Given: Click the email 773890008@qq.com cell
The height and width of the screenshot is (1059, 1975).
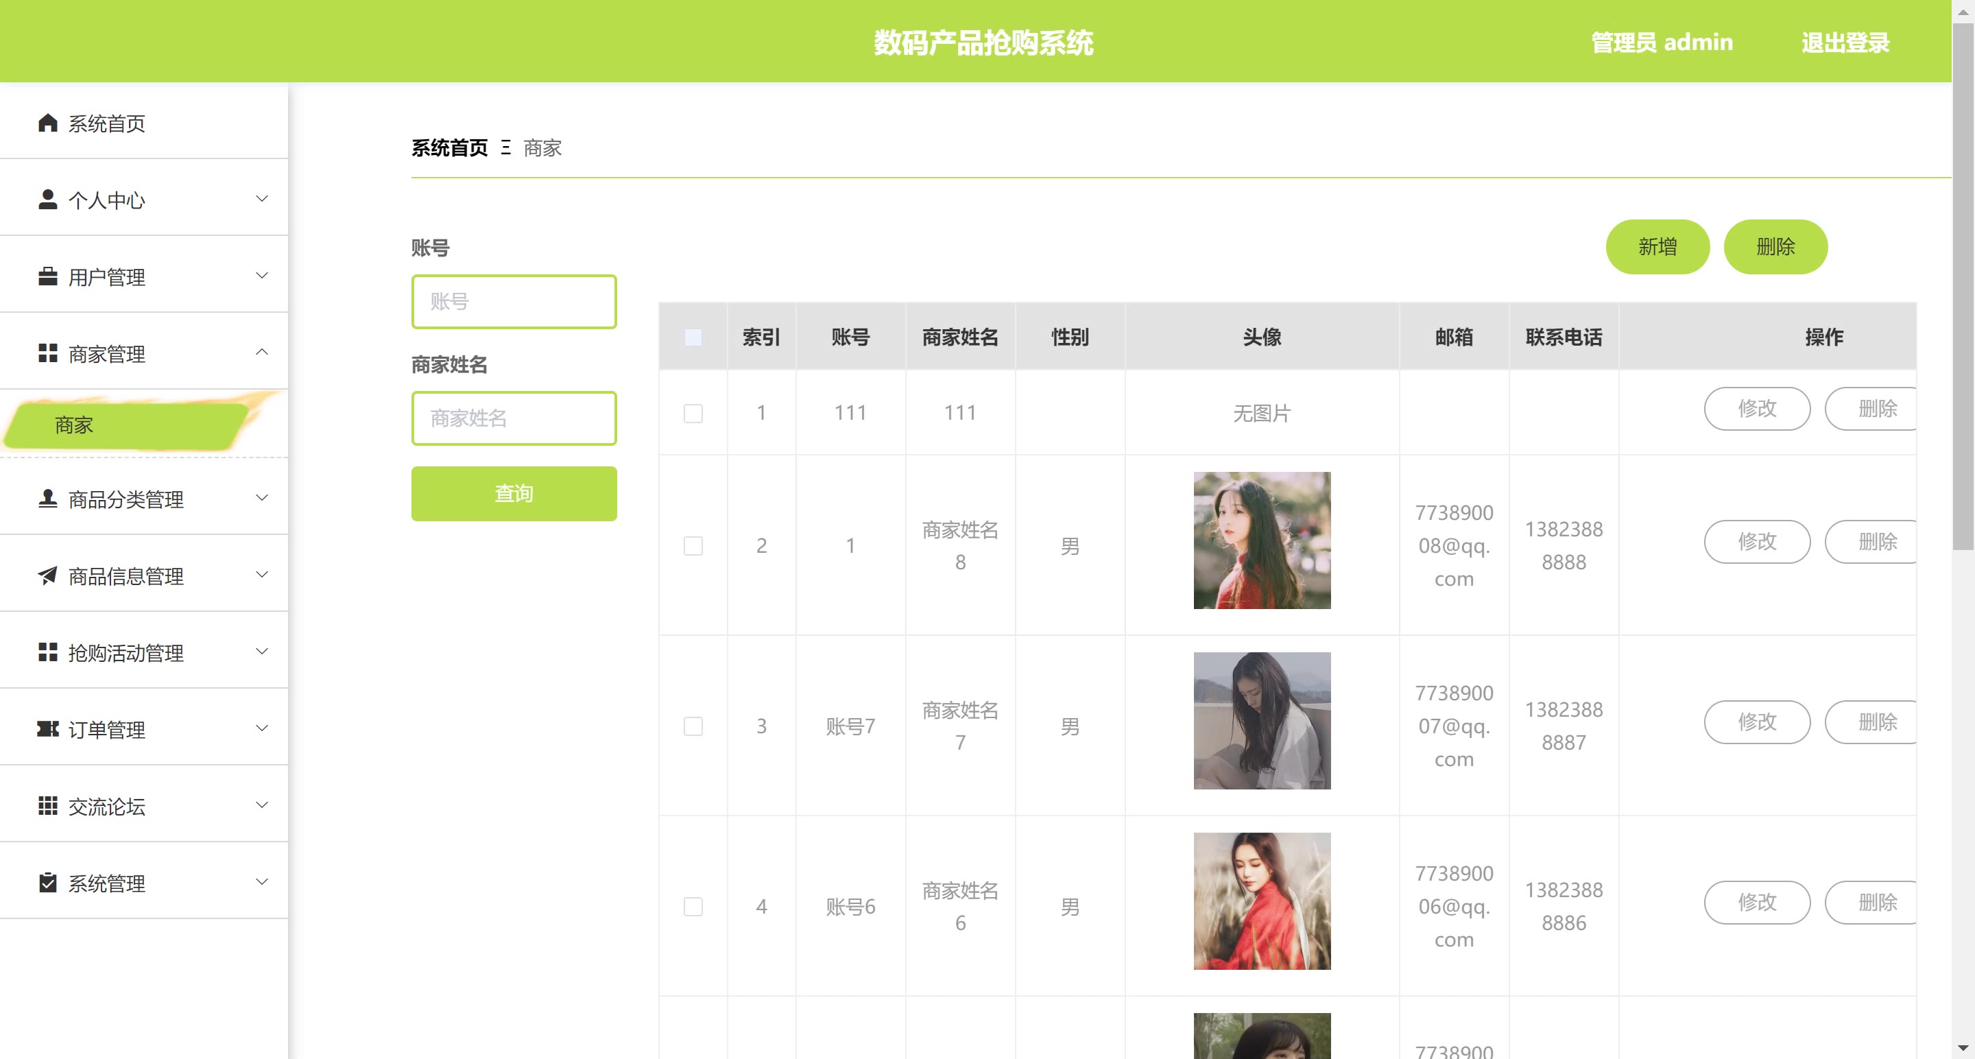Looking at the screenshot, I should (1454, 545).
